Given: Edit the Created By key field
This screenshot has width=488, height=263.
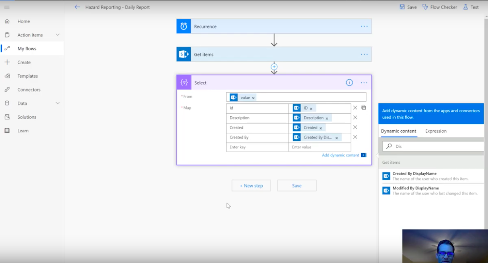Looking at the screenshot, I should tap(257, 137).
